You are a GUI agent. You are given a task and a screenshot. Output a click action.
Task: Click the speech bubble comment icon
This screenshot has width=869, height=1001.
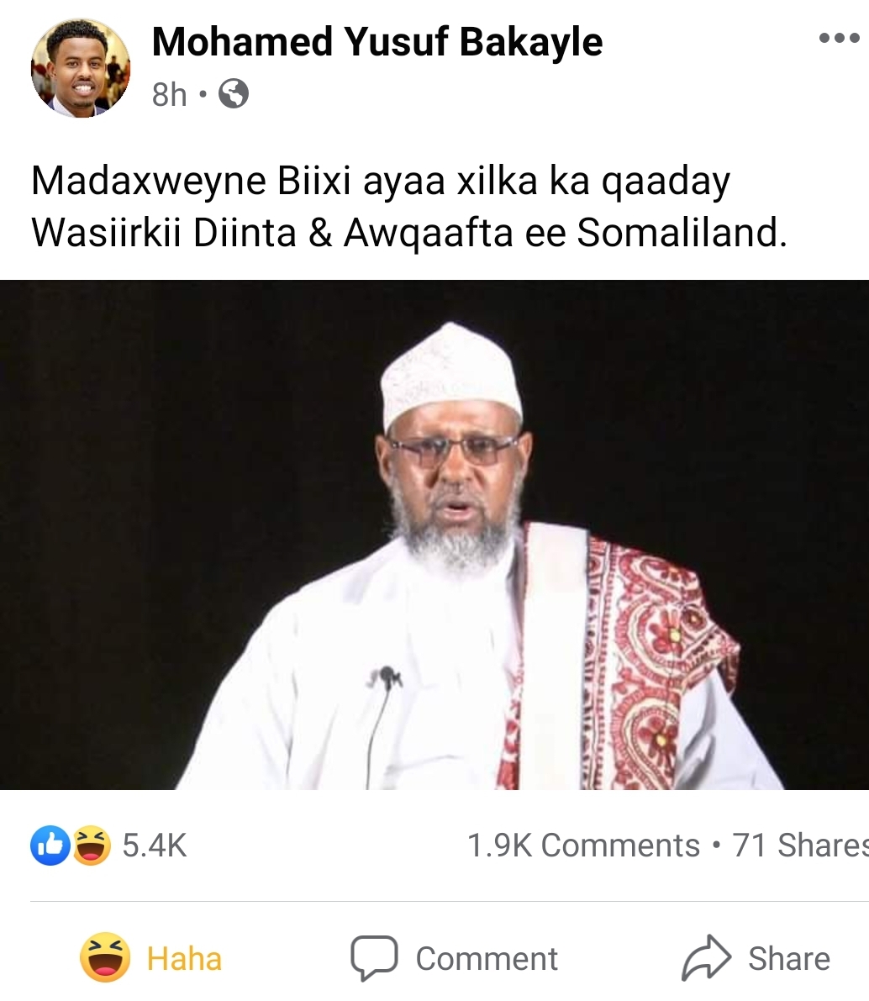point(374,957)
